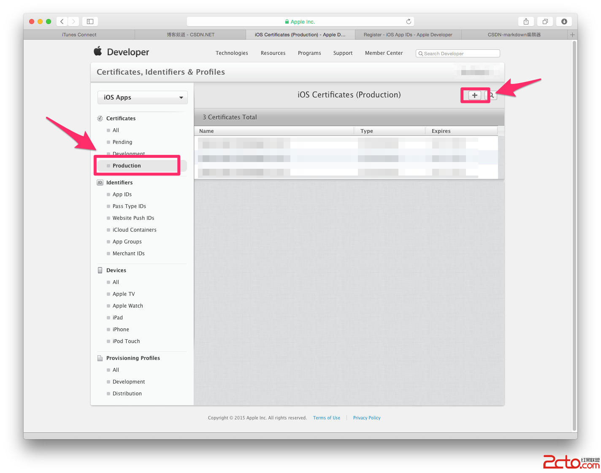Click the Identifiers section heading

pos(119,183)
